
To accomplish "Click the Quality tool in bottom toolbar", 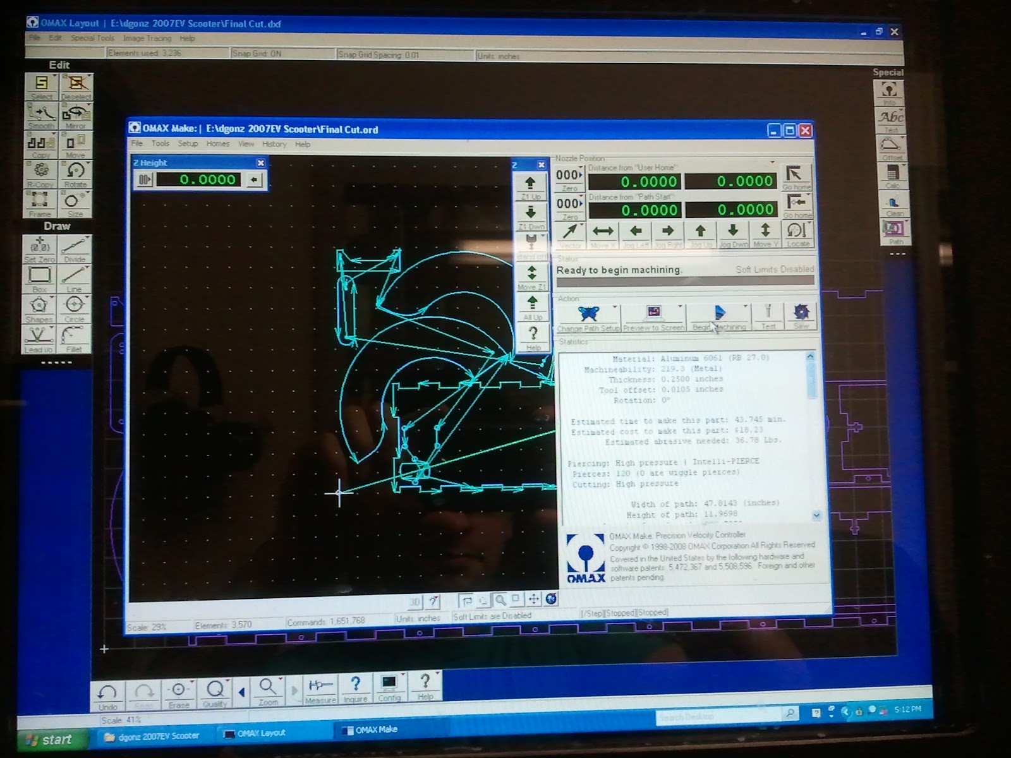I will pyautogui.click(x=215, y=694).
